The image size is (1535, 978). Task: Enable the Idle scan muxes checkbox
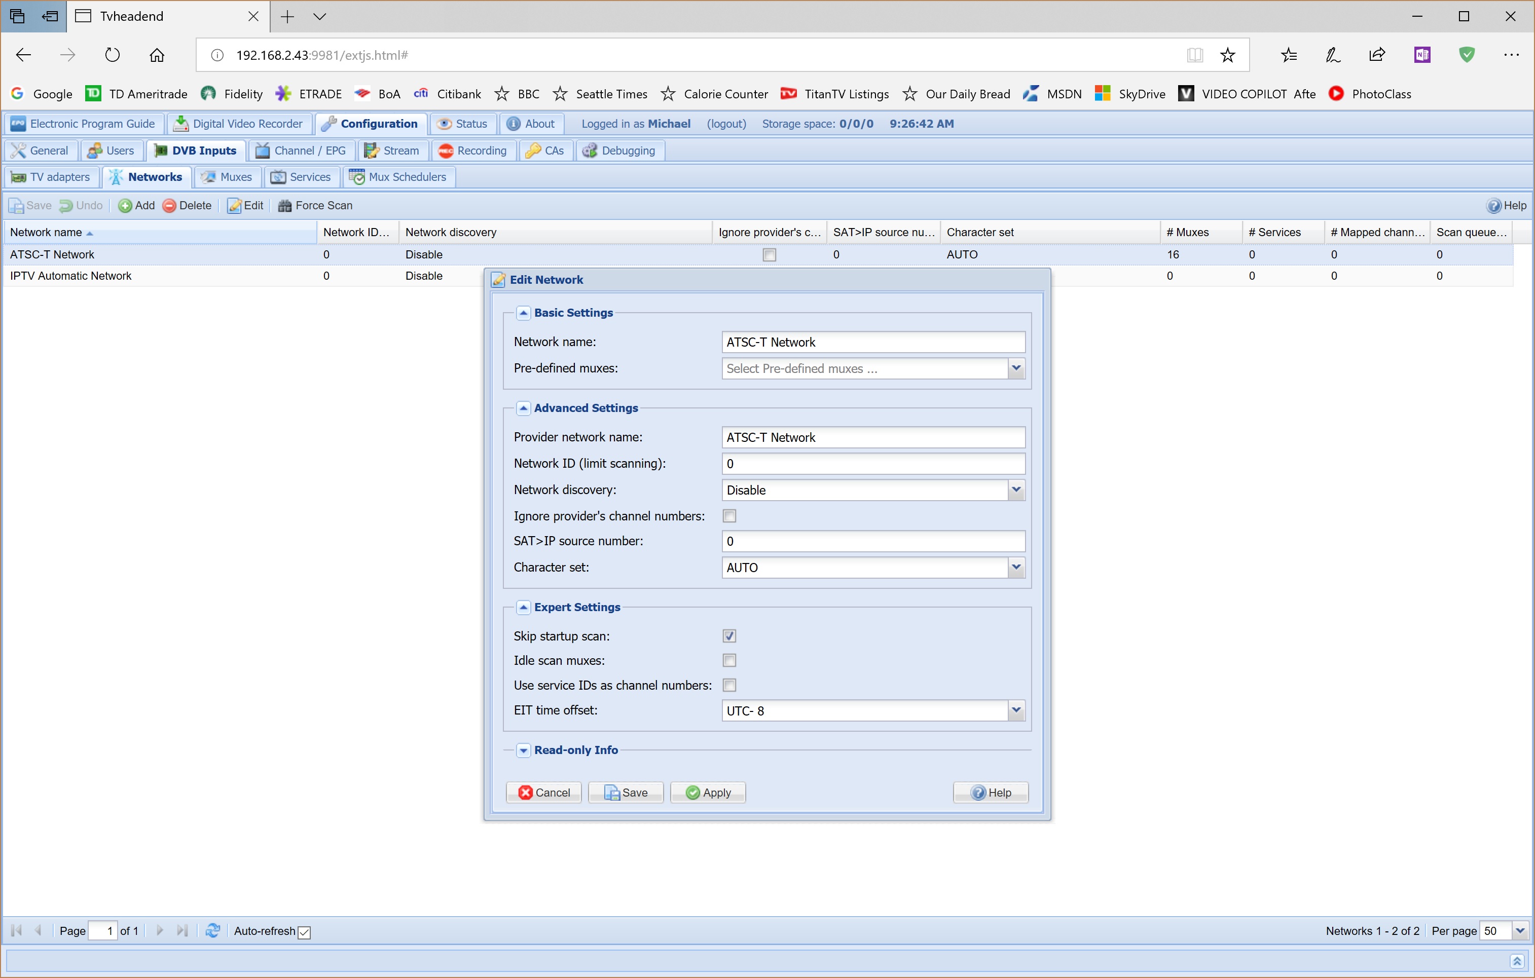tap(729, 660)
